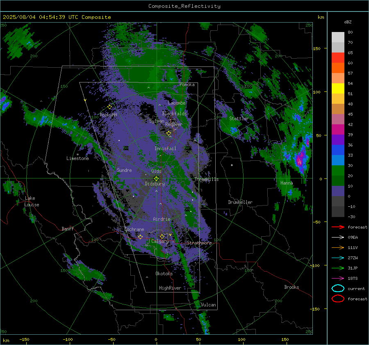
Task: Click the magenta 18TS arrow legend icon
Action: pyautogui.click(x=338, y=279)
